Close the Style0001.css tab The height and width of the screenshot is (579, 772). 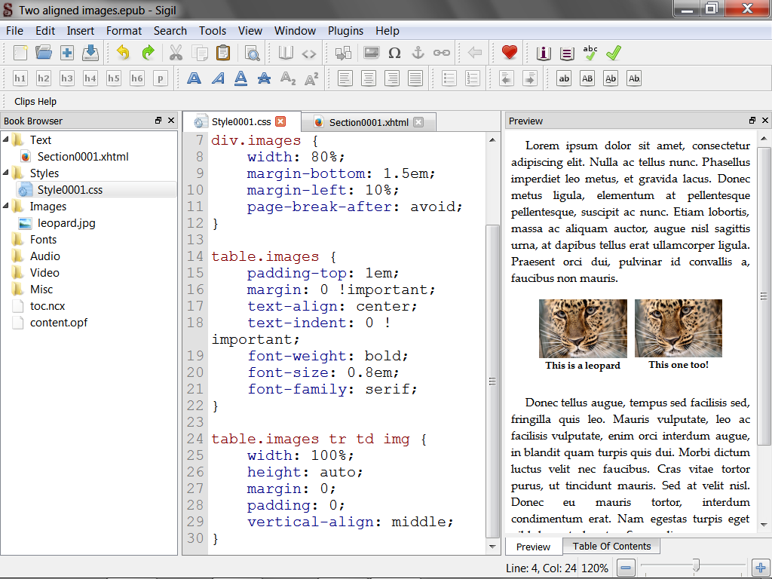[x=280, y=121]
